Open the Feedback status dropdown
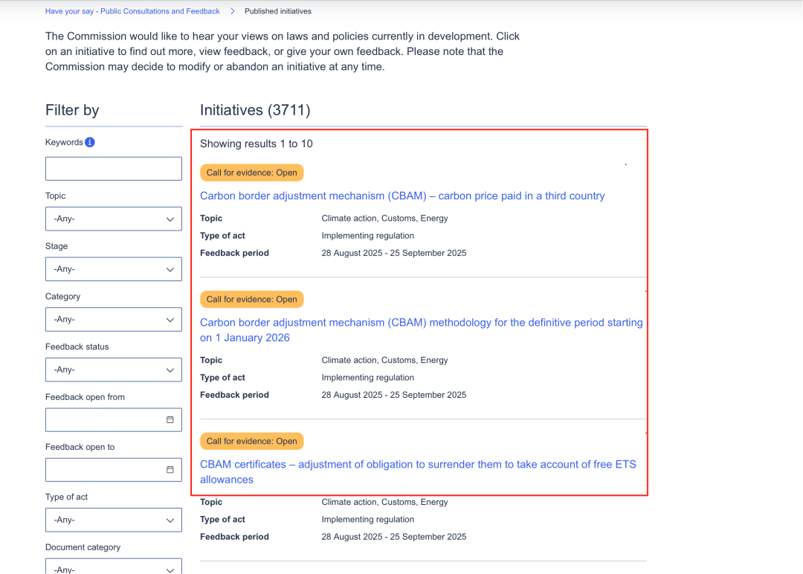This screenshot has height=574, width=803. [114, 370]
